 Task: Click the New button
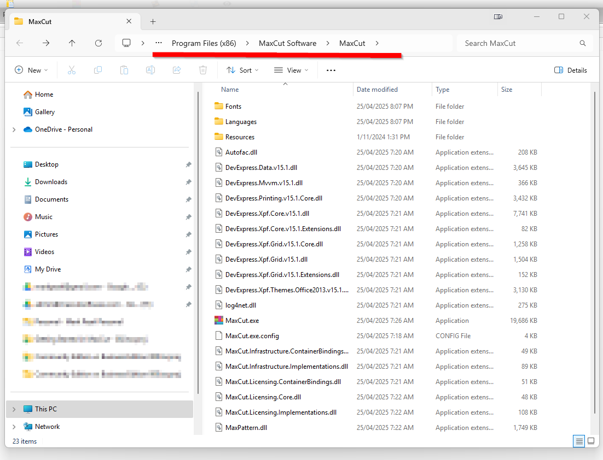pyautogui.click(x=31, y=70)
